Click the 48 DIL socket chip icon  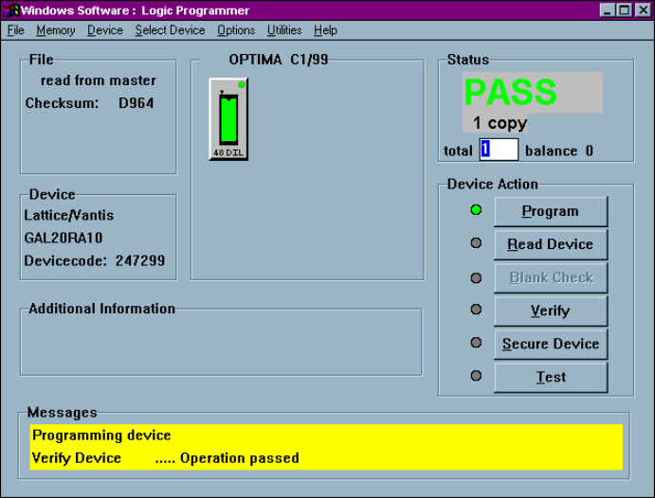pyautogui.click(x=228, y=119)
